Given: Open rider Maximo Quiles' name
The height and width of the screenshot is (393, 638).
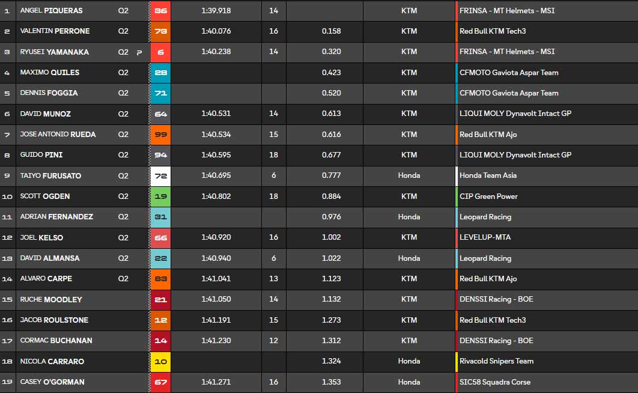Looking at the screenshot, I should point(50,73).
